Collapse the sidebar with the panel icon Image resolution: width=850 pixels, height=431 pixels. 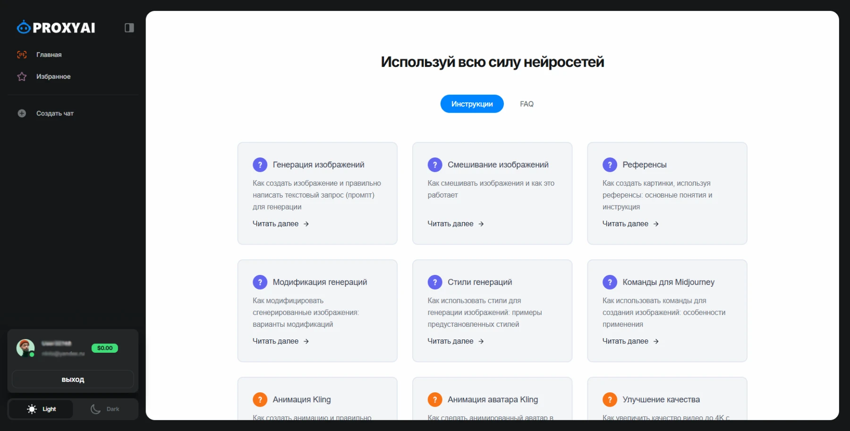[129, 28]
